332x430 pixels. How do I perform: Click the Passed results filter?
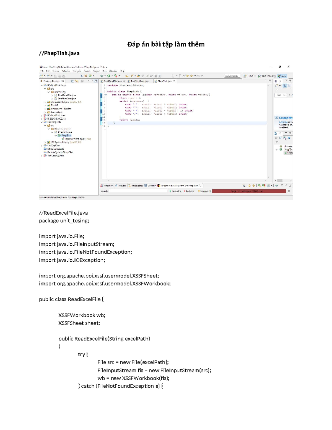pyautogui.click(x=175, y=191)
